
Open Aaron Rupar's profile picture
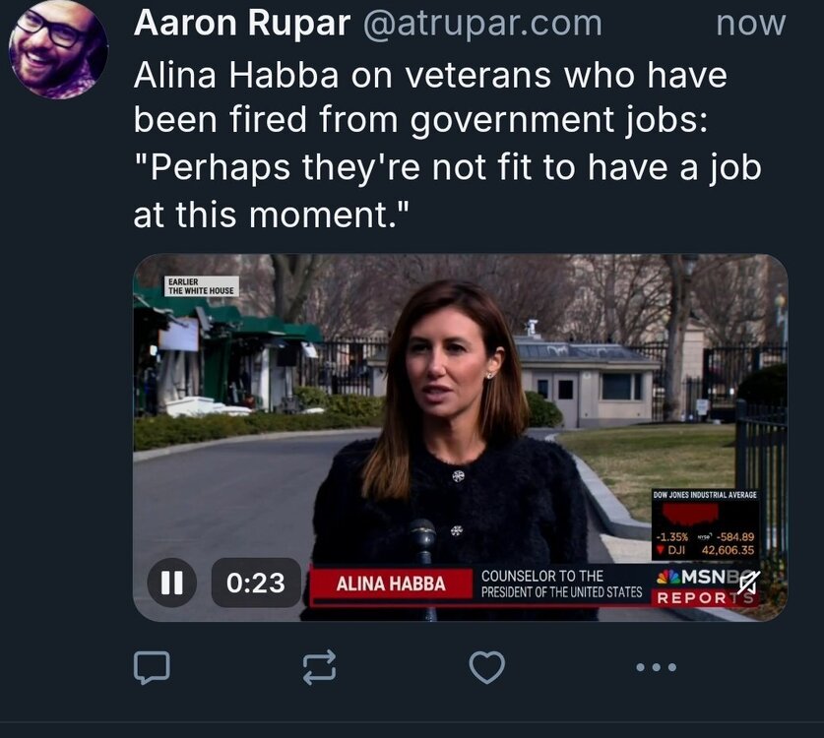[58, 49]
